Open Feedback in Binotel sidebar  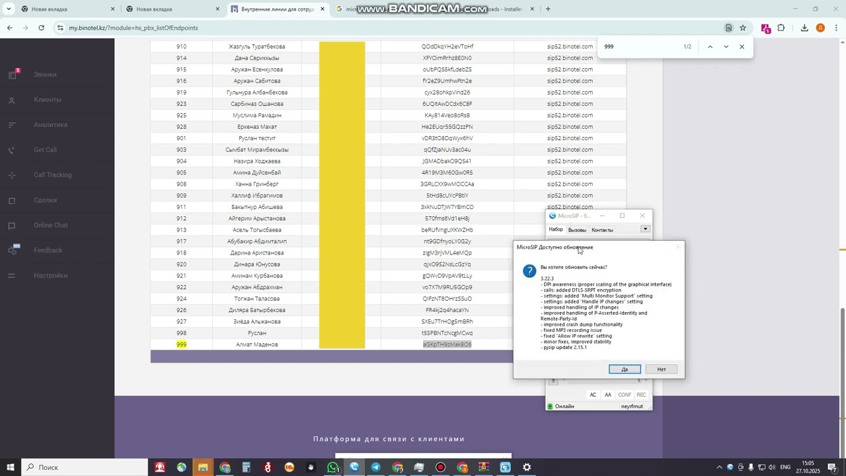48,251
